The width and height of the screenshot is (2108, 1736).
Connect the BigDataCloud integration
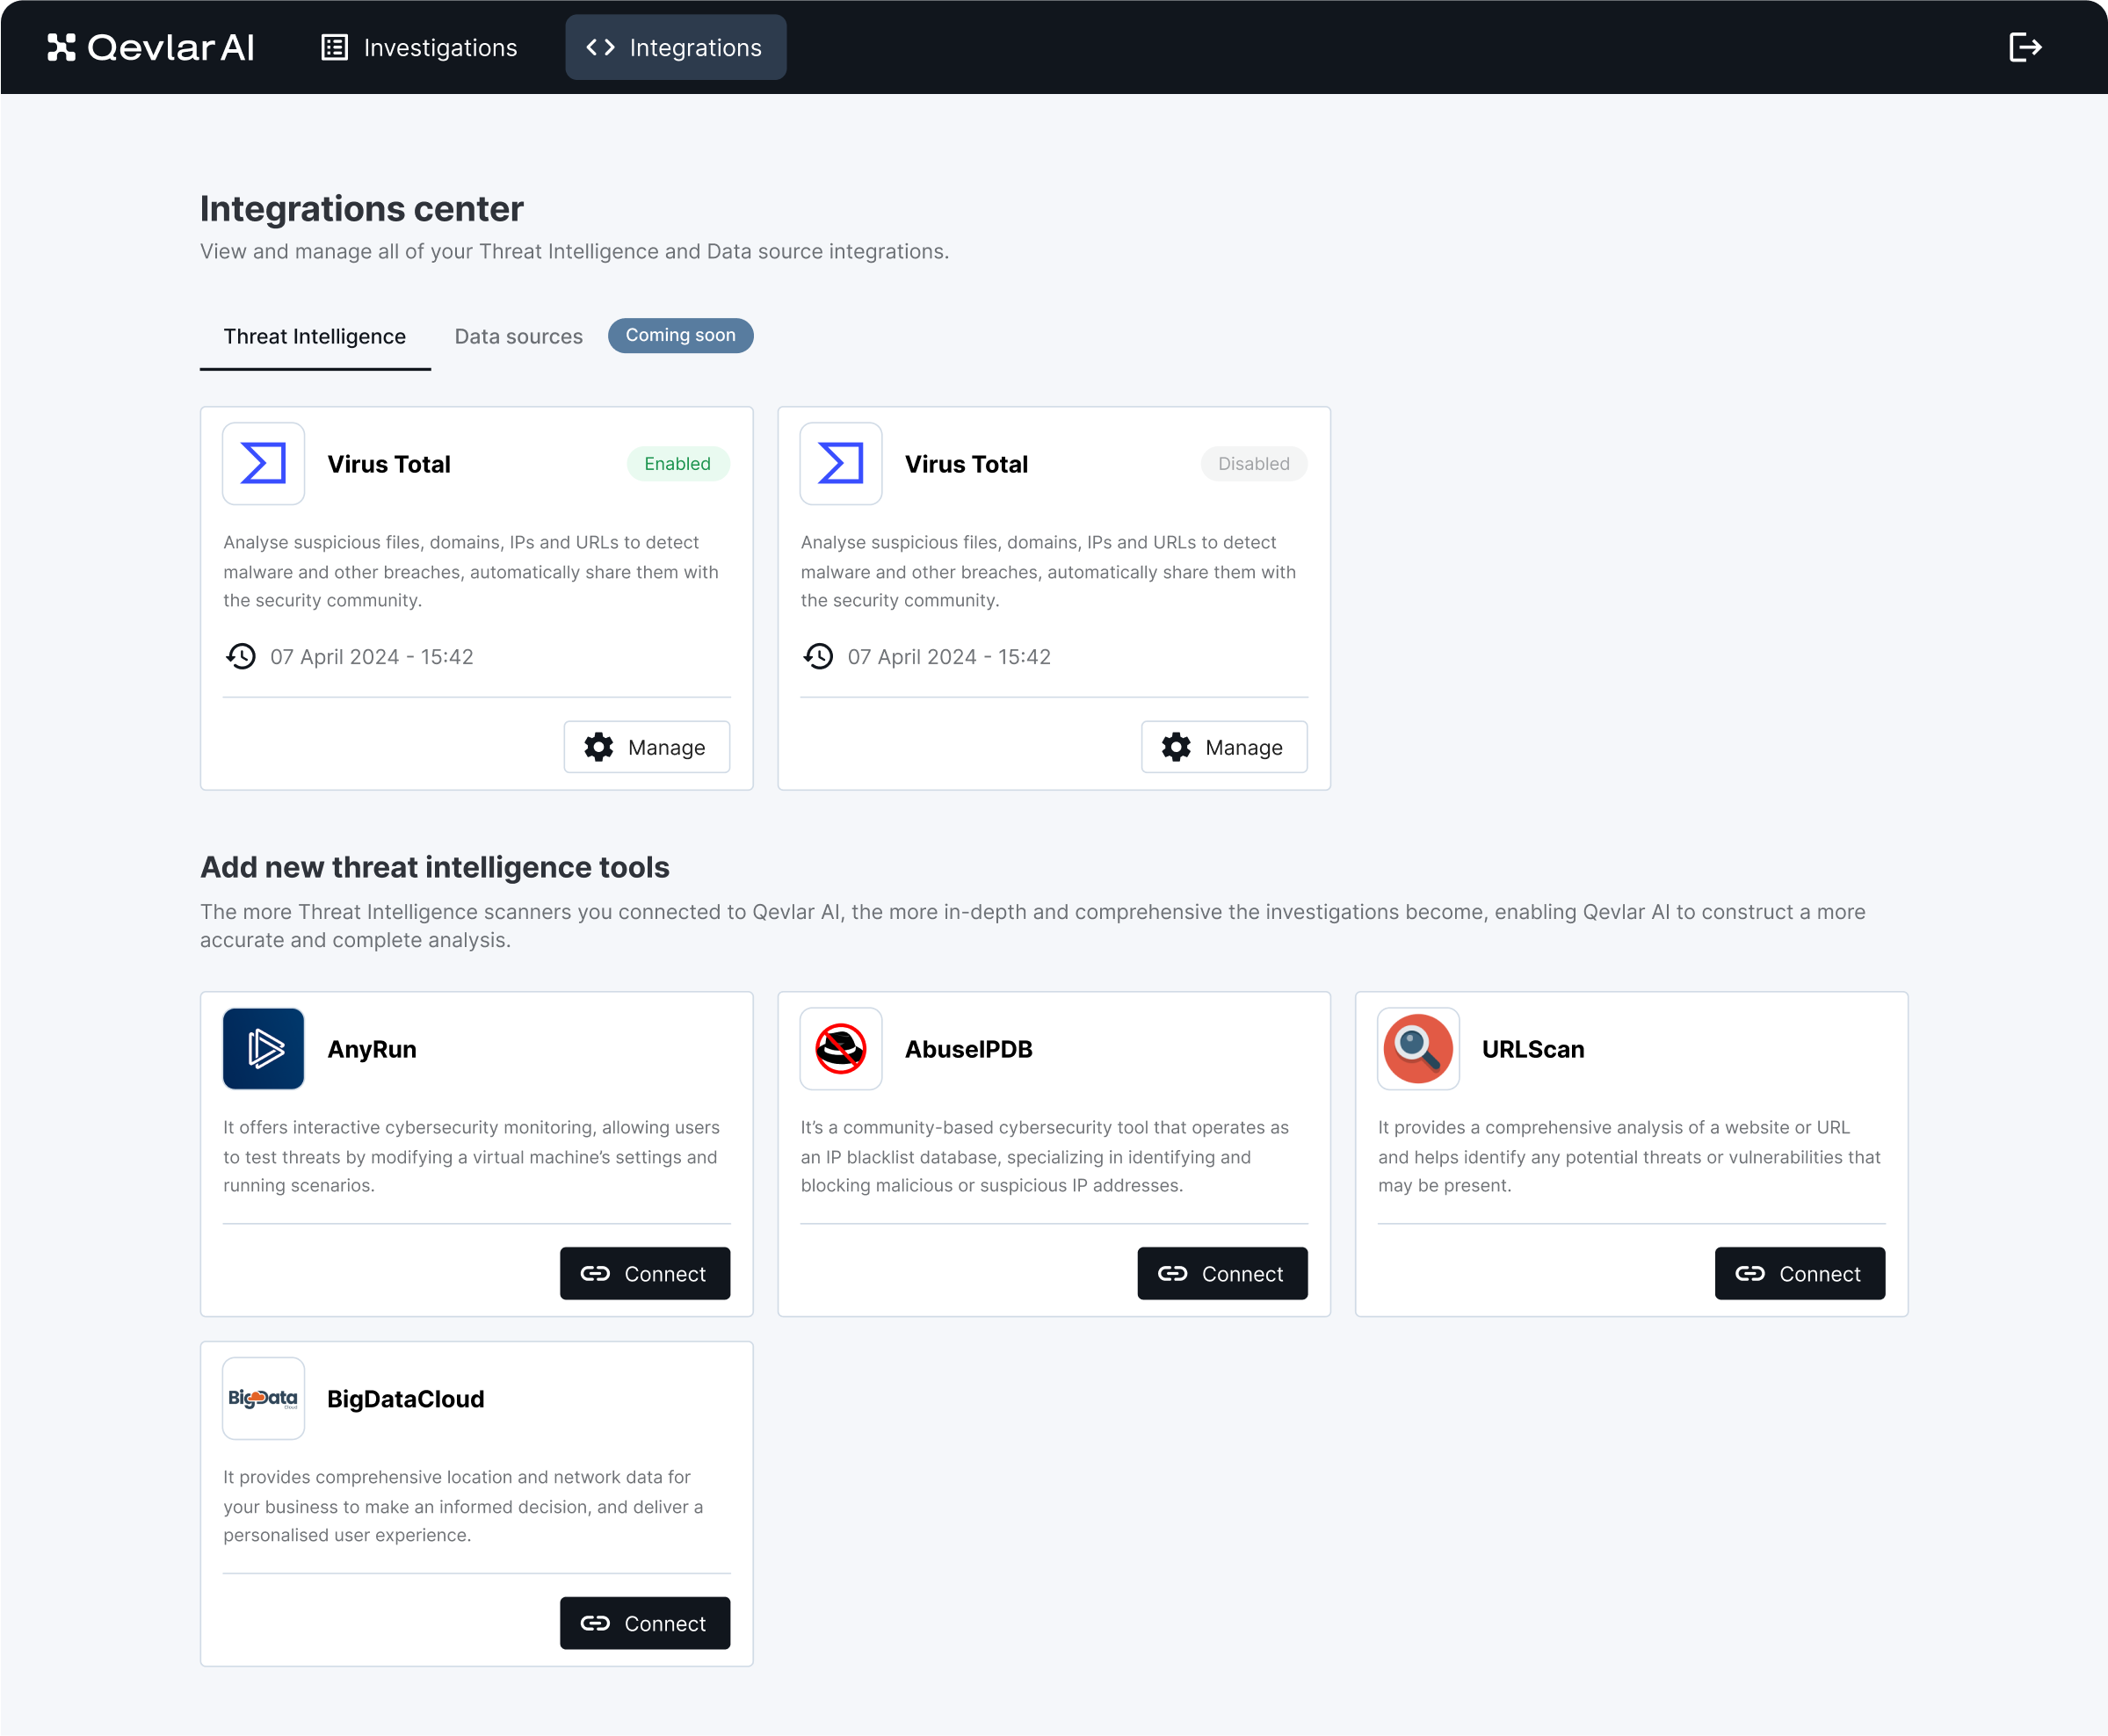pyautogui.click(x=645, y=1623)
